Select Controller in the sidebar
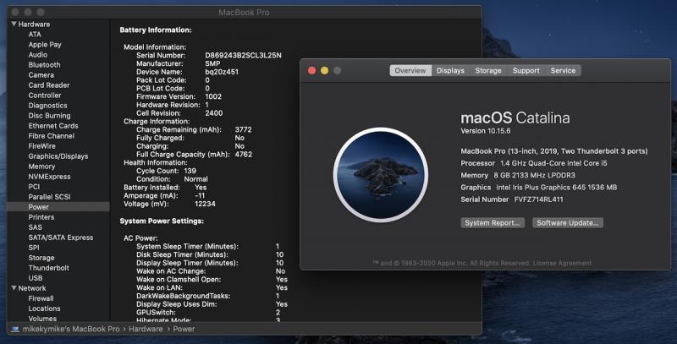Viewport: 677px width, 344px height. coord(45,96)
